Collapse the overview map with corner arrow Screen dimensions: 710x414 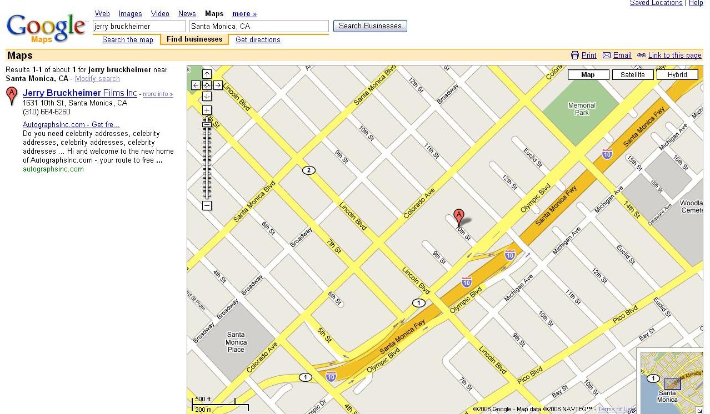[699, 411]
